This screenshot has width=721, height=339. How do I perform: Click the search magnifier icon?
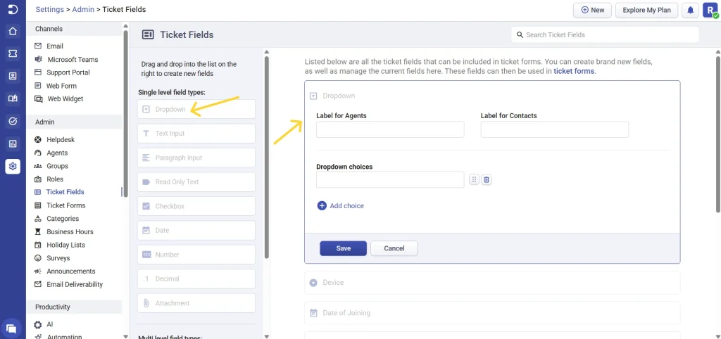(520, 35)
